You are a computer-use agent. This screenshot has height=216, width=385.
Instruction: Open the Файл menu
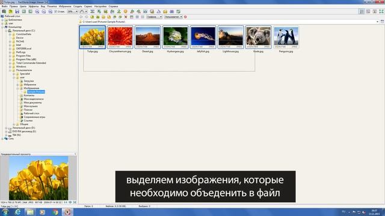point(4,7)
